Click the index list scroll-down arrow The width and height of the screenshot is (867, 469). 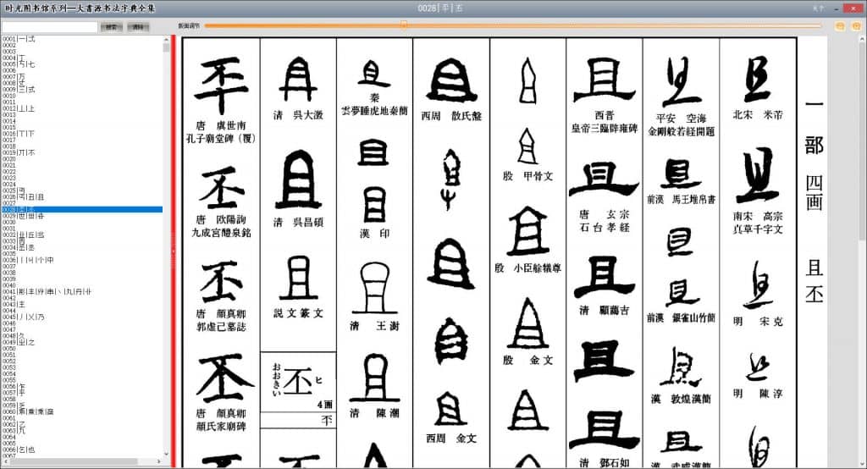coord(166,455)
